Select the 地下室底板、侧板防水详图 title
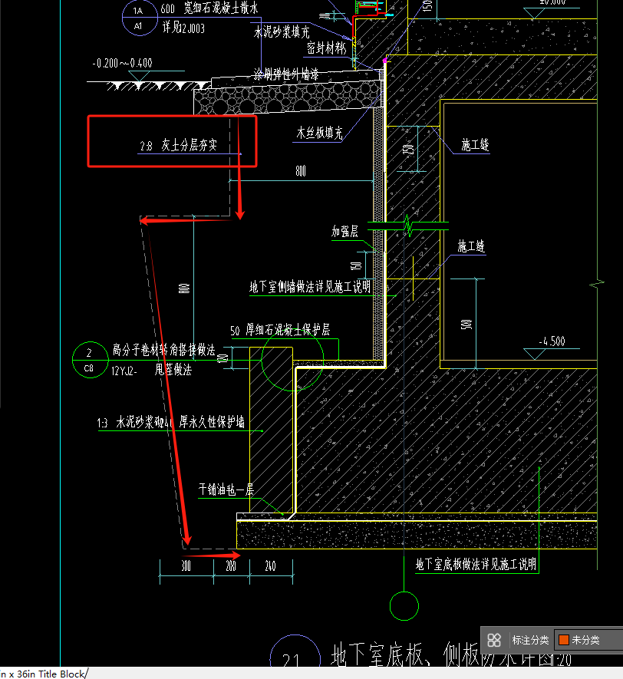 click(x=451, y=654)
